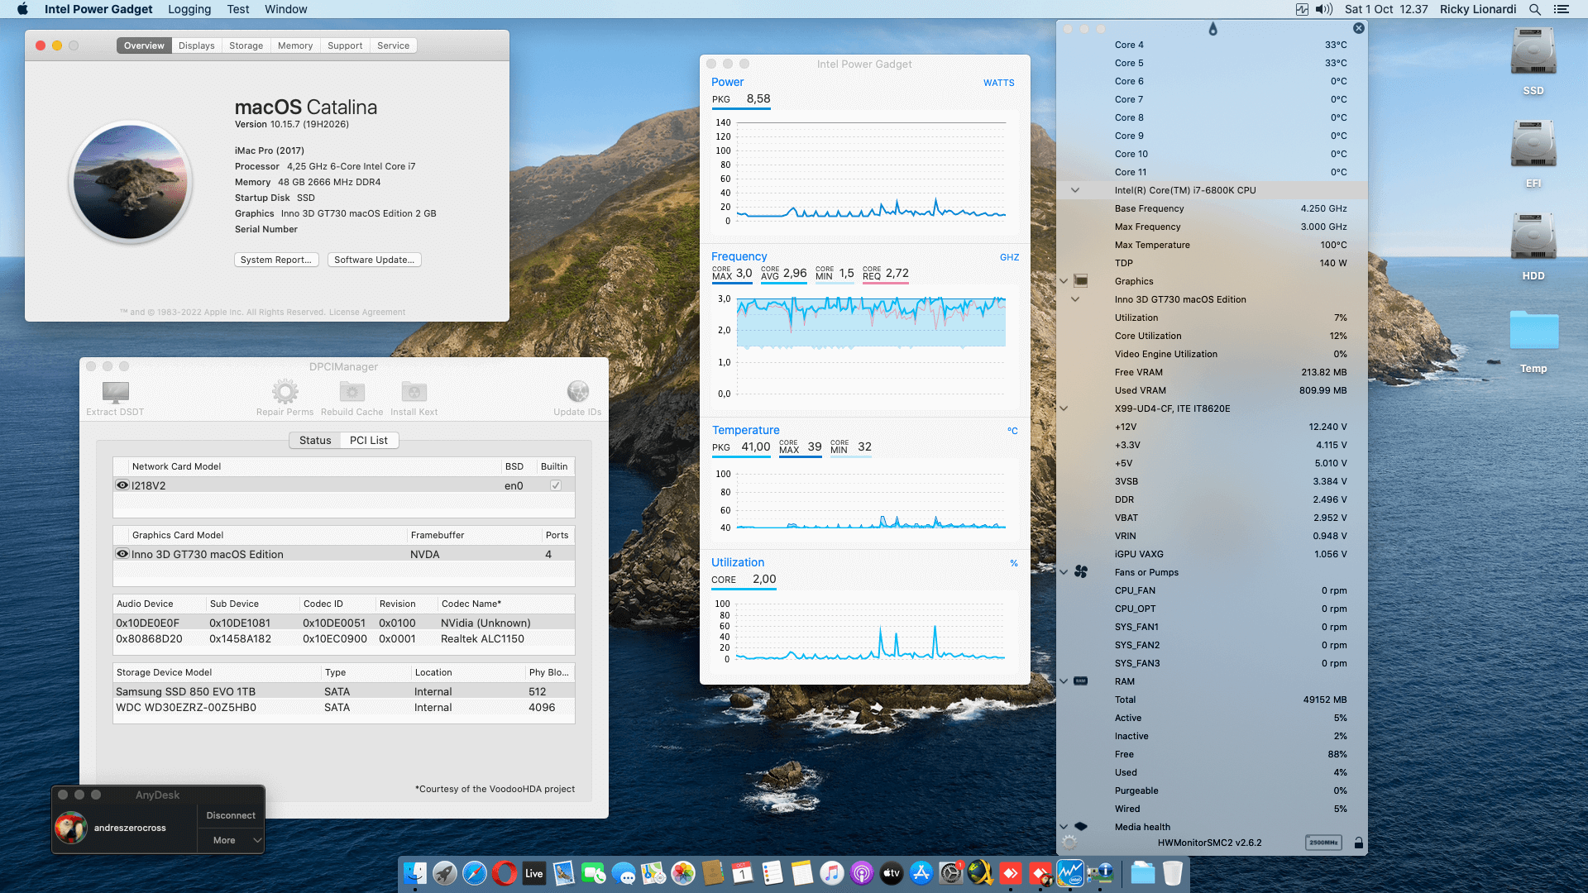The height and width of the screenshot is (893, 1588).
Task: Toggle the Builtin checkbox for I218V2
Action: (556, 485)
